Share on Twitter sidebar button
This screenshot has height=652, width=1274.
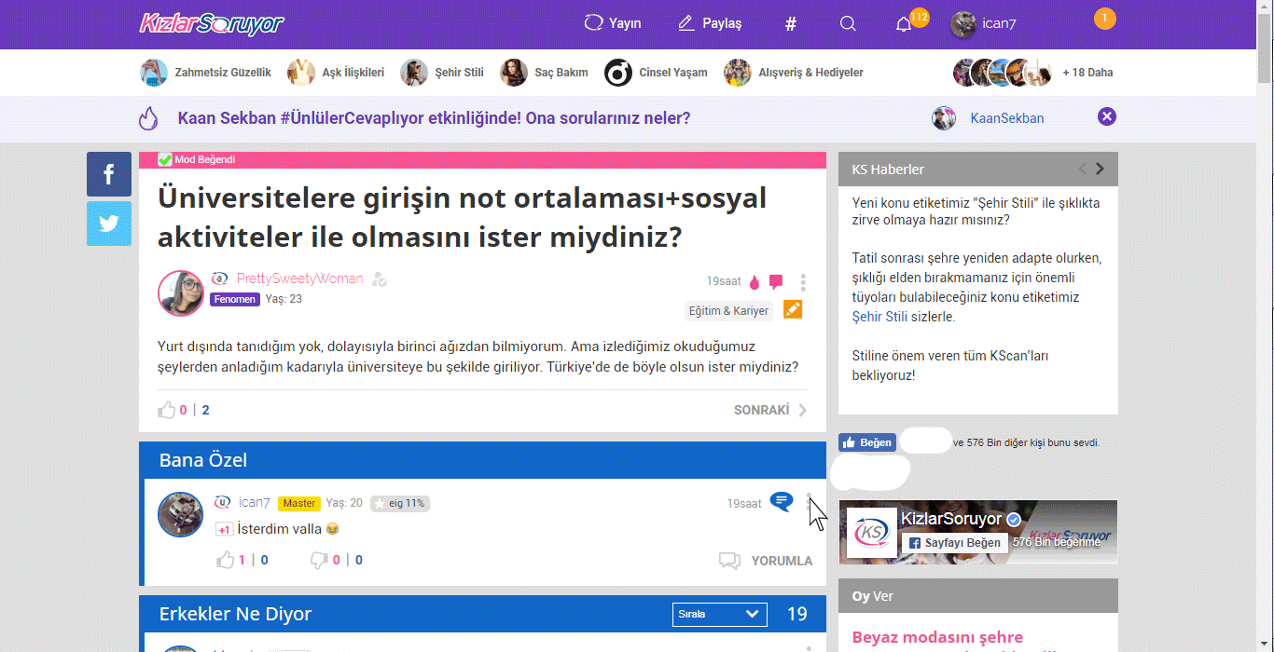109,224
